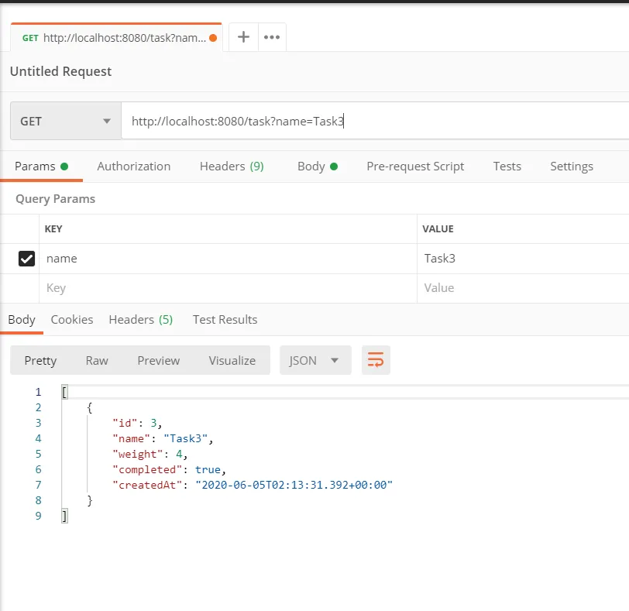Uncheck the name query parameter checkbox
The image size is (629, 611).
coord(27,259)
